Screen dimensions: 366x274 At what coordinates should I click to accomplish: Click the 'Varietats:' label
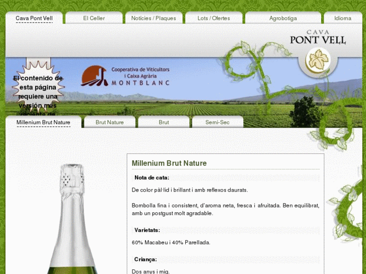[147, 230]
